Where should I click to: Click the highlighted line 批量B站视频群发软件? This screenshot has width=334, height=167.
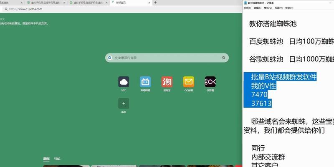(284, 77)
